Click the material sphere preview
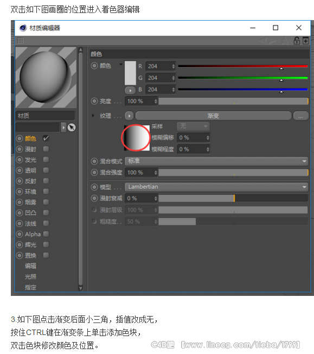Viewport: 314px width, 354px height. pos(46,78)
